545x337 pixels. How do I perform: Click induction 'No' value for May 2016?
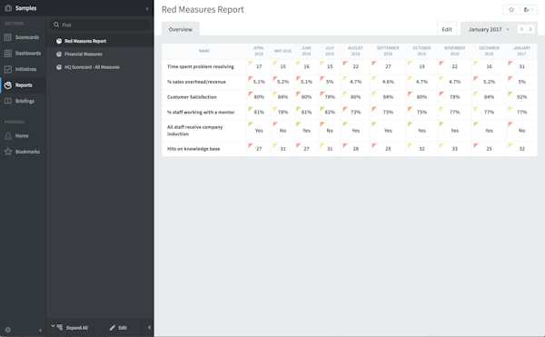pyautogui.click(x=282, y=131)
